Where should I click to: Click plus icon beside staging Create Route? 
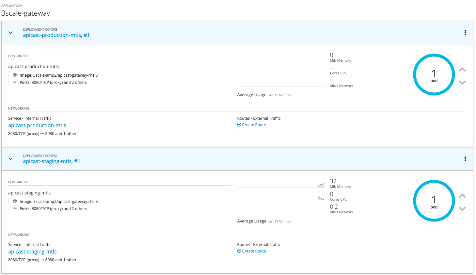click(239, 251)
